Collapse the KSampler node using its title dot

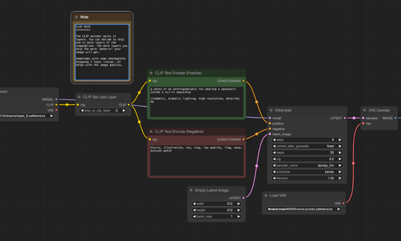[271, 110]
